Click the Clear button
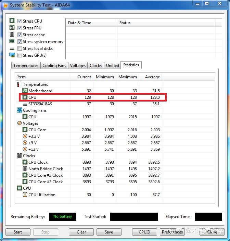230x241 pixels. (81, 232)
